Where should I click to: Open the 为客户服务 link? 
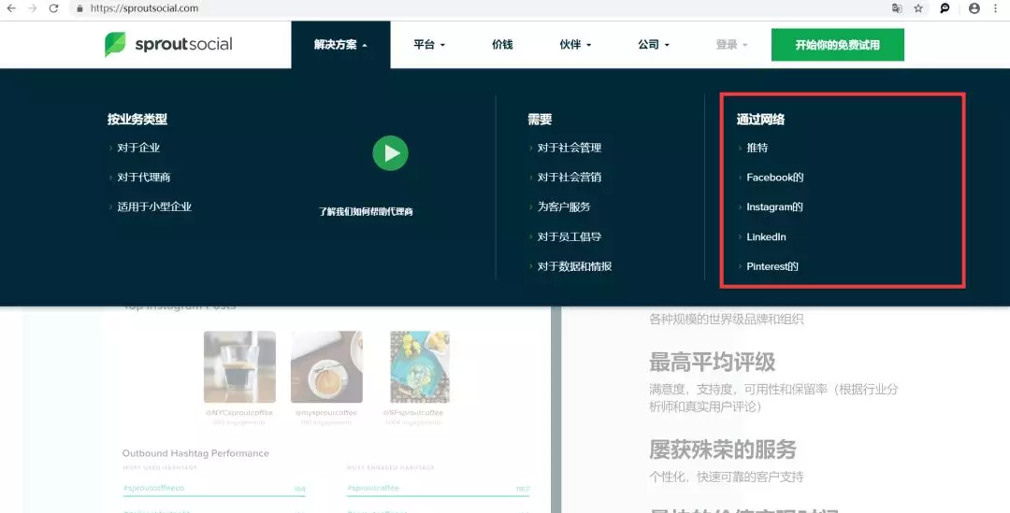point(564,207)
